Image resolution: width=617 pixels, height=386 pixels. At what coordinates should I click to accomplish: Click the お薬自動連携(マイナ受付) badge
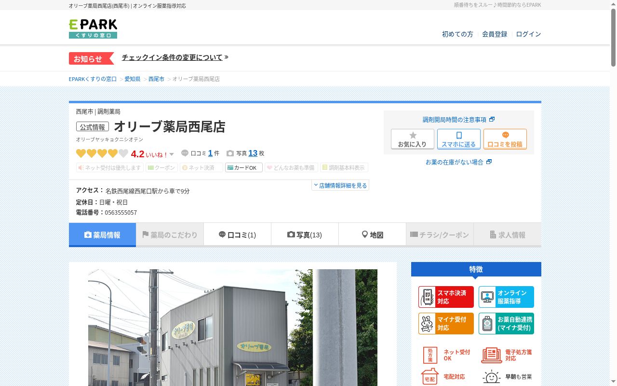pos(506,323)
